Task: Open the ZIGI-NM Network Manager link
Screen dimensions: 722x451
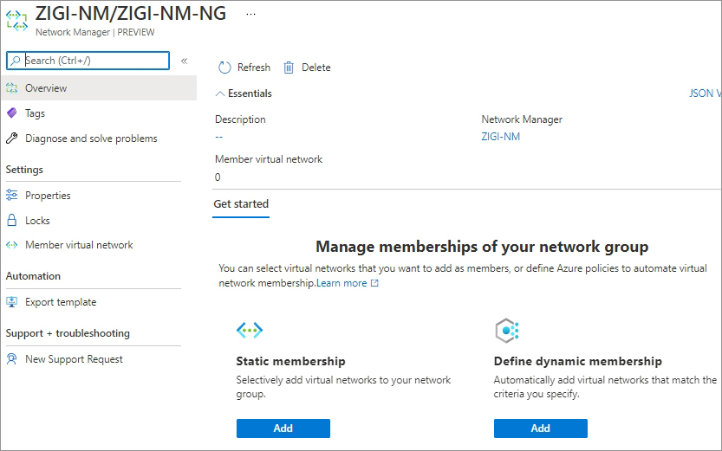Action: [x=500, y=137]
